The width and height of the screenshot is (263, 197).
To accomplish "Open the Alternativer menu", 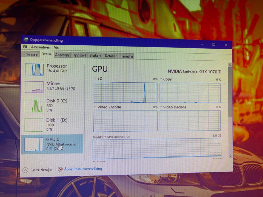I will [41, 47].
